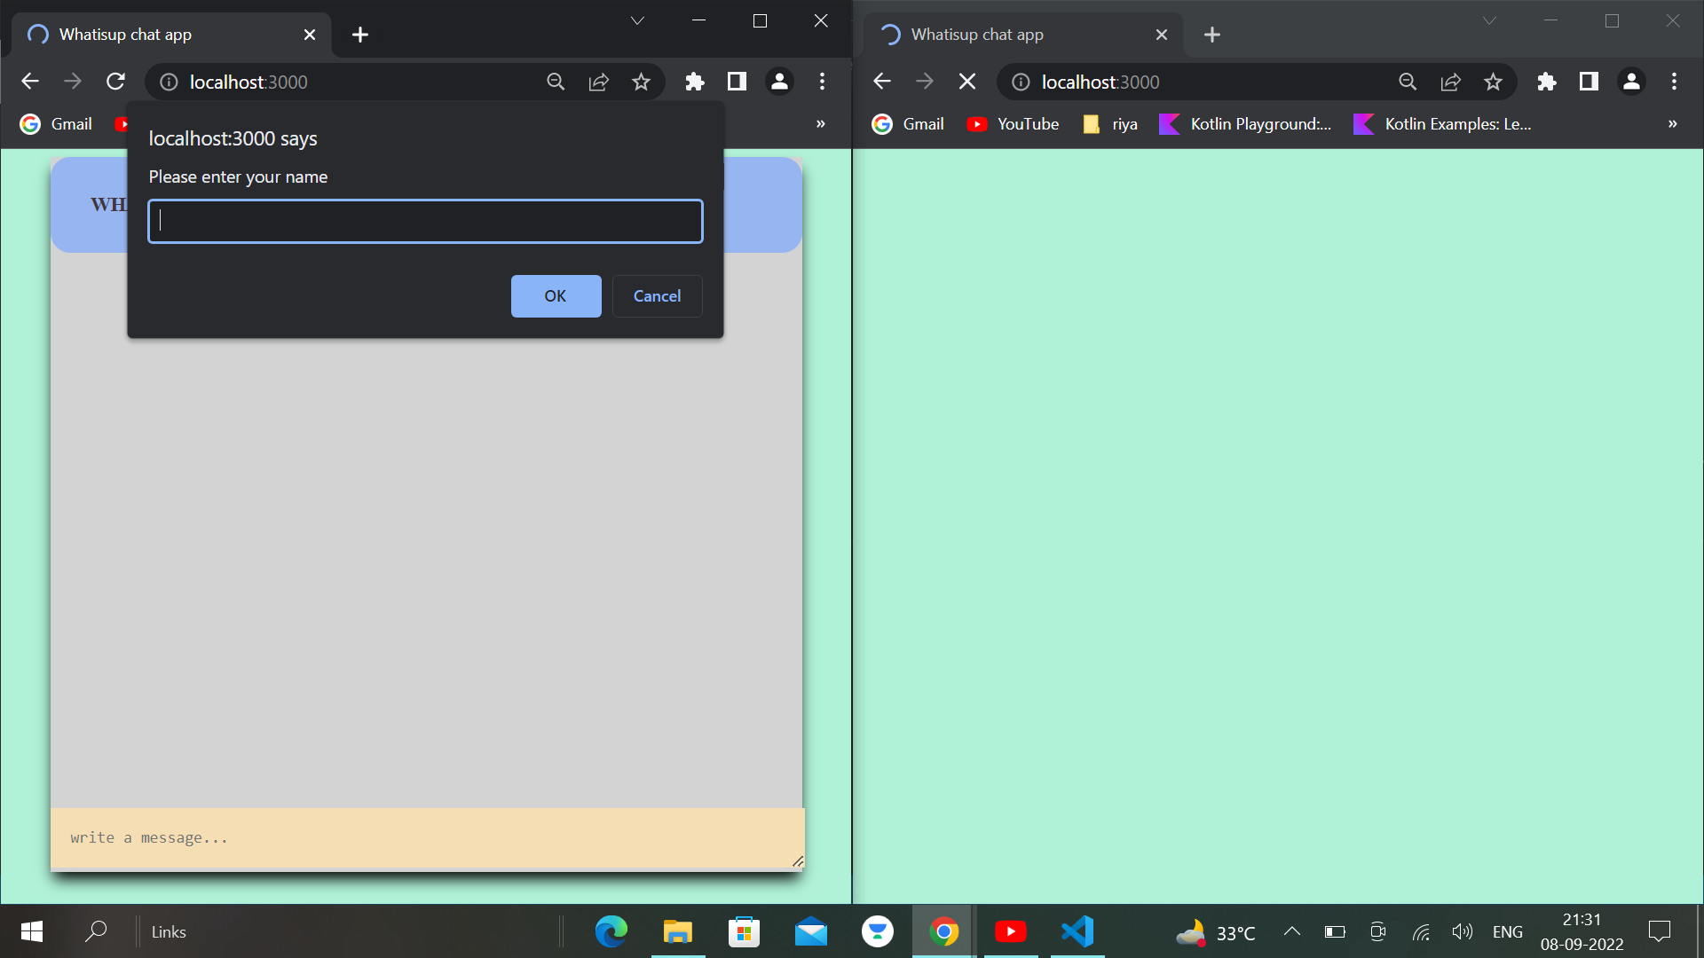Open the side panel icon in right window
Screen dimensions: 1704x958
coord(1589,81)
